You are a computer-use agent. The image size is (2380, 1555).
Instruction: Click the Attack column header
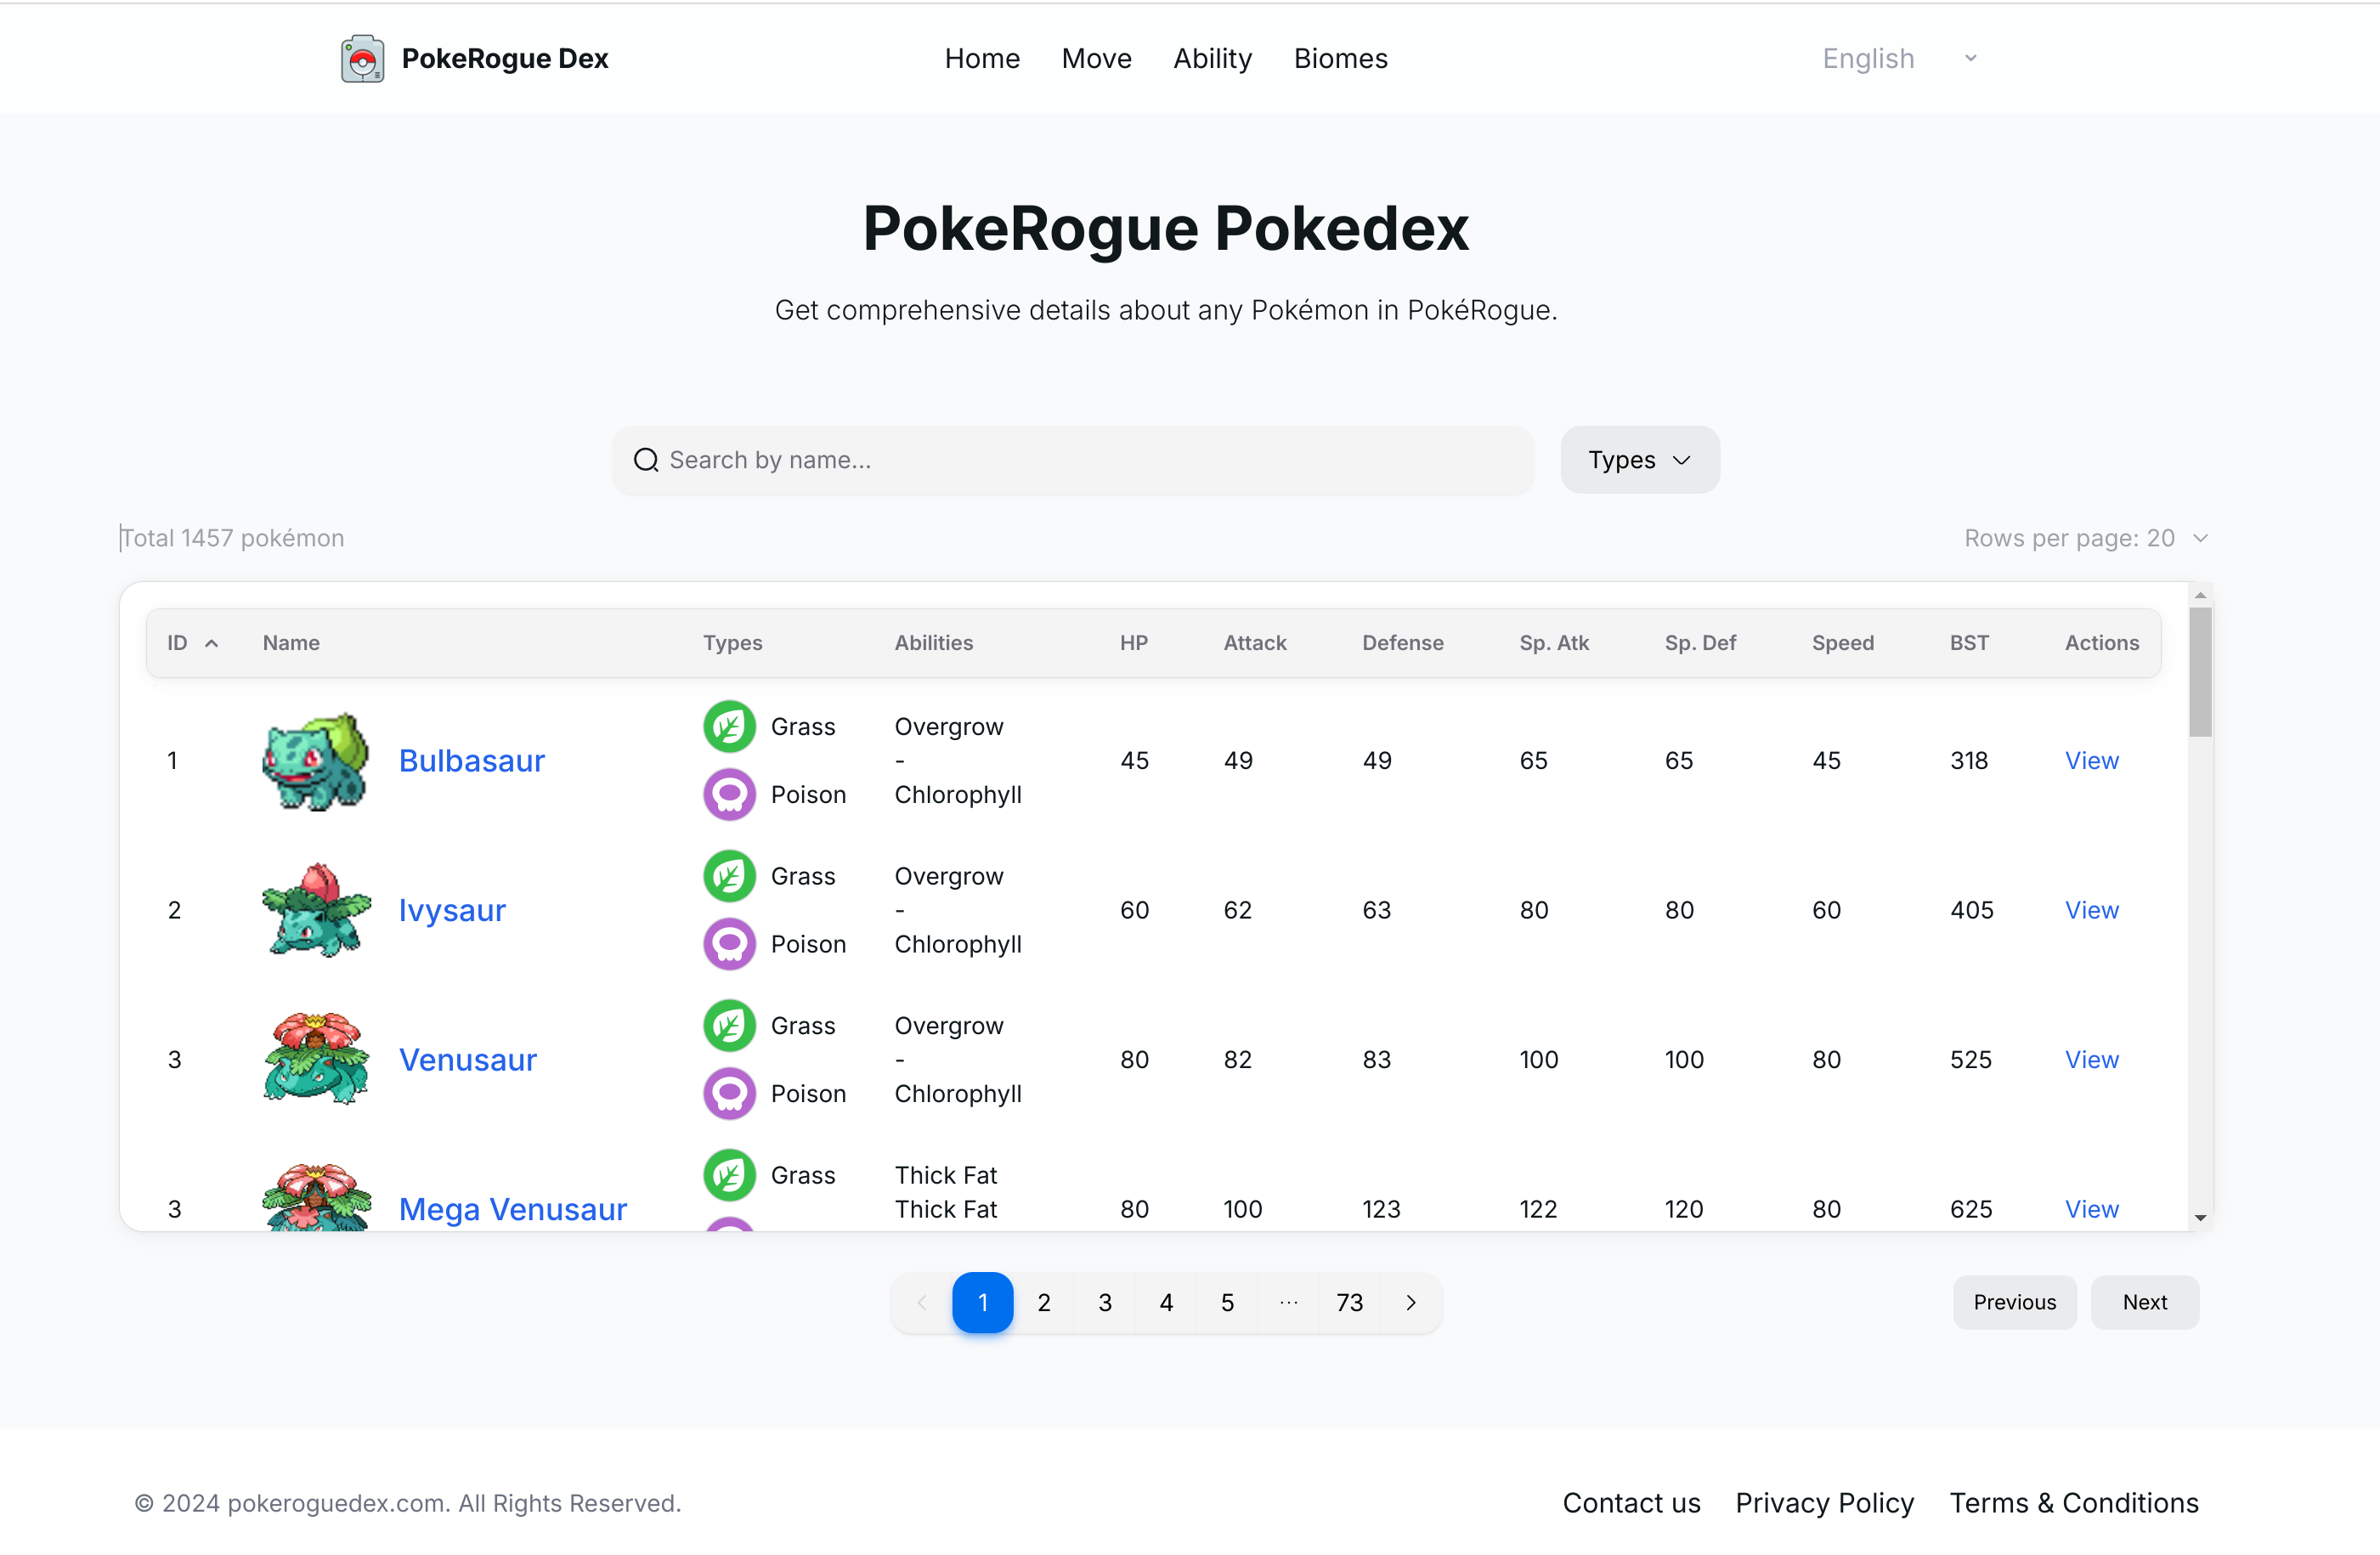[x=1255, y=643]
